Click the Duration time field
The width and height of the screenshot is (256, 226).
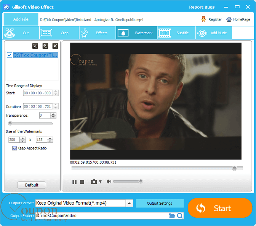(x=38, y=106)
